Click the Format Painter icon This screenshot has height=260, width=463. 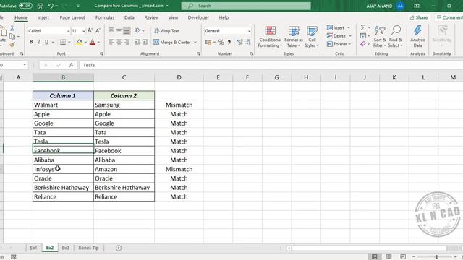click(x=12, y=45)
